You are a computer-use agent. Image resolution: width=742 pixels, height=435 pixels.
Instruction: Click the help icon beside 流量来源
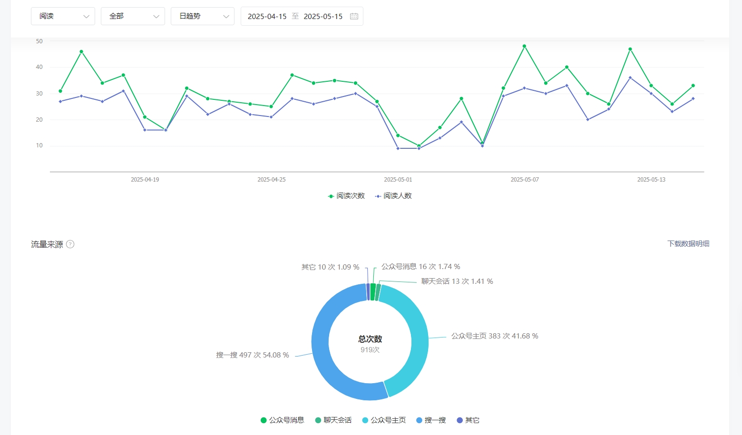[70, 244]
